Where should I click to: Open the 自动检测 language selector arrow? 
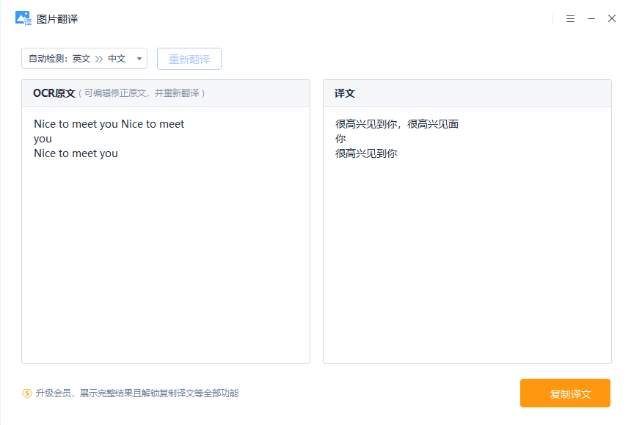click(x=139, y=58)
